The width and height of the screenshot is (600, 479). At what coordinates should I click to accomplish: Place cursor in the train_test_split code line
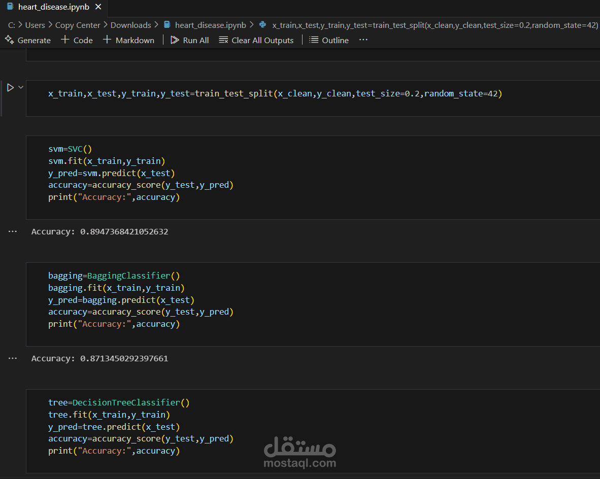click(x=275, y=94)
